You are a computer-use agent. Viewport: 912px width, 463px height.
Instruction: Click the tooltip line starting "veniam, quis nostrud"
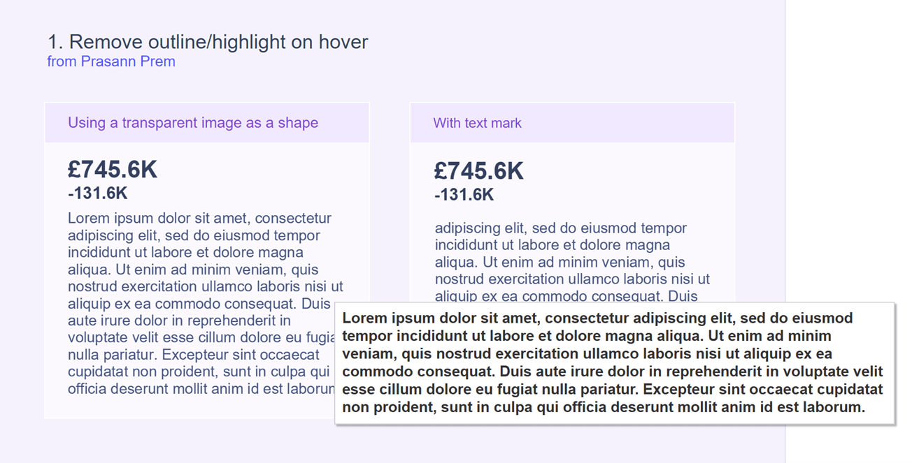pos(587,353)
